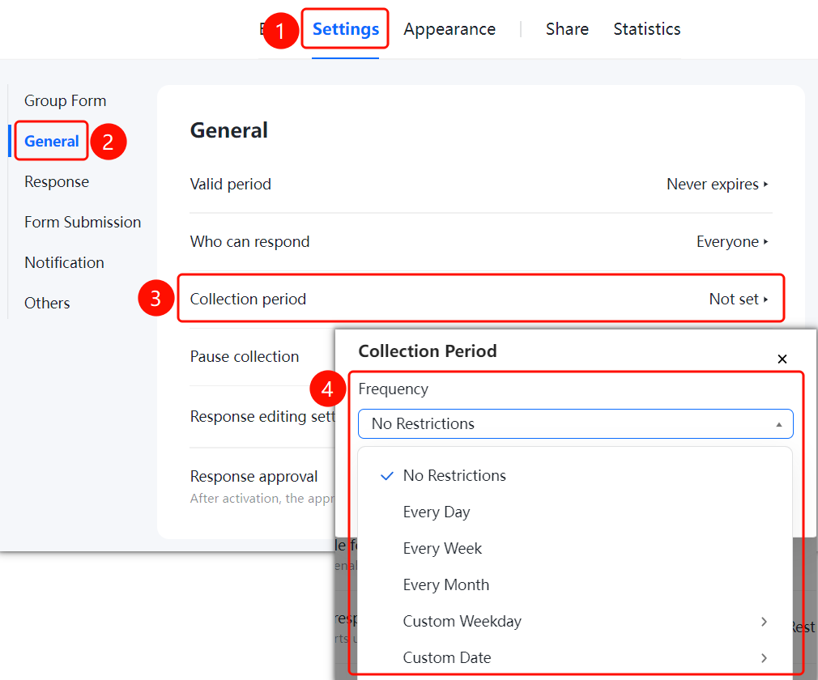818x680 pixels.
Task: Choose Every Day frequency option
Action: (436, 512)
